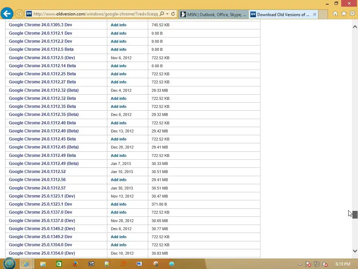Click the paint palette taskbar icon
The width and height of the screenshot is (358, 269).
pyautogui.click(x=156, y=264)
